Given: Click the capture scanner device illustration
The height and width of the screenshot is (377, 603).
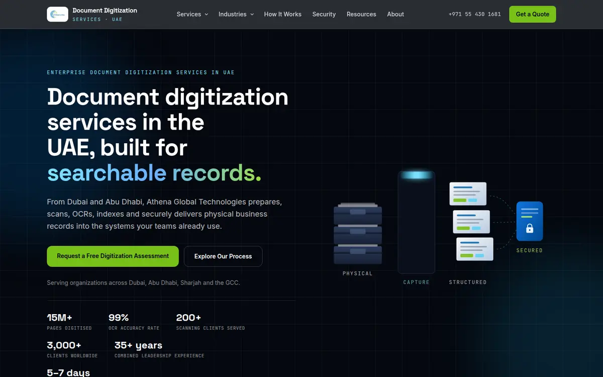Looking at the screenshot, I should tap(417, 222).
